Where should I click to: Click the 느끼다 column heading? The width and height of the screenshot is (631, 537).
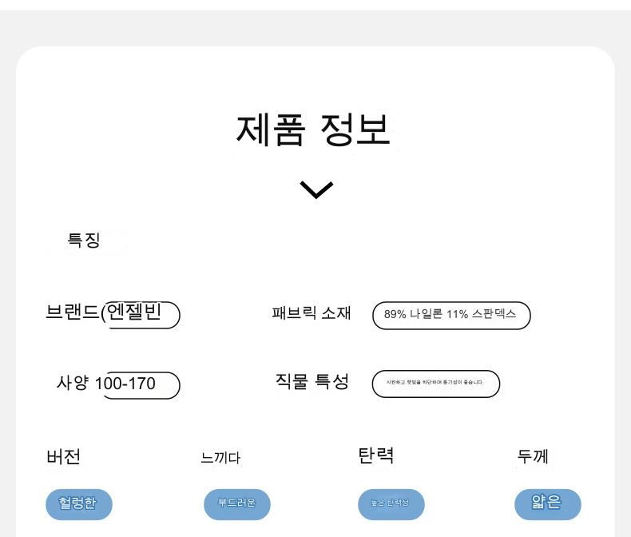point(220,458)
